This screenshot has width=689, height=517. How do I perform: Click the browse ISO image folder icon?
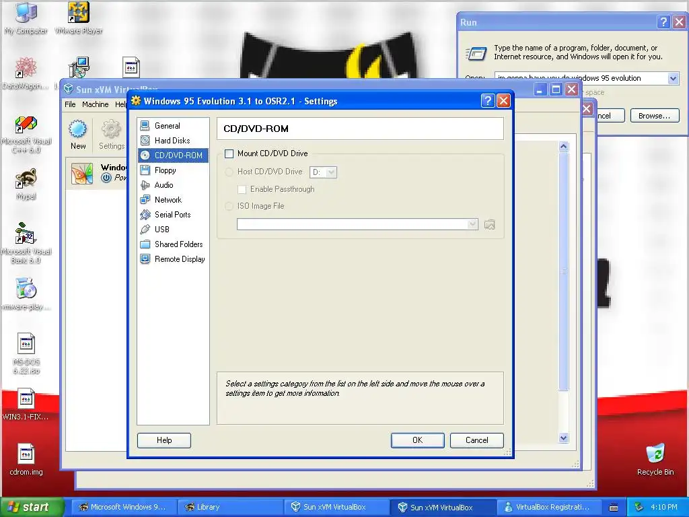490,225
